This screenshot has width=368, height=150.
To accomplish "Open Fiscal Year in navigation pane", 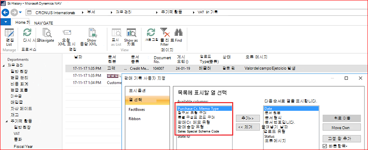I will (23, 147).
